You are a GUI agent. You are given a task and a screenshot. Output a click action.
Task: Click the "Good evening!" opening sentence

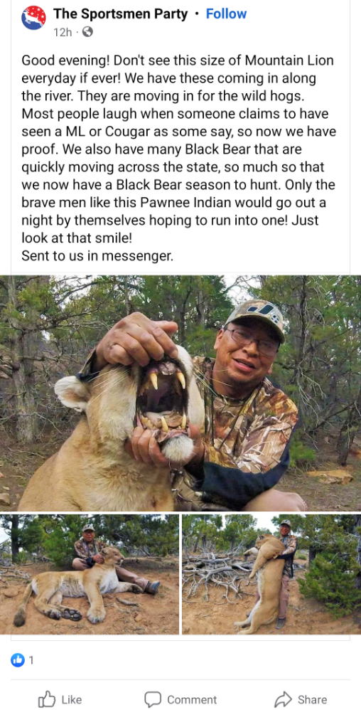pyautogui.click(x=63, y=59)
